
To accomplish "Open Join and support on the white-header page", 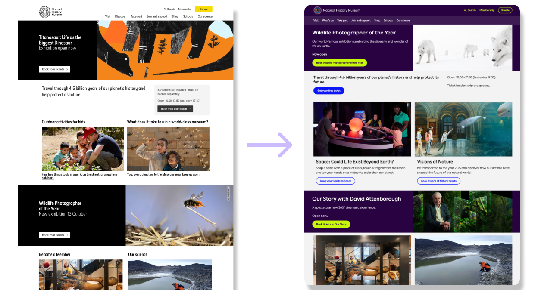I will coord(157,17).
